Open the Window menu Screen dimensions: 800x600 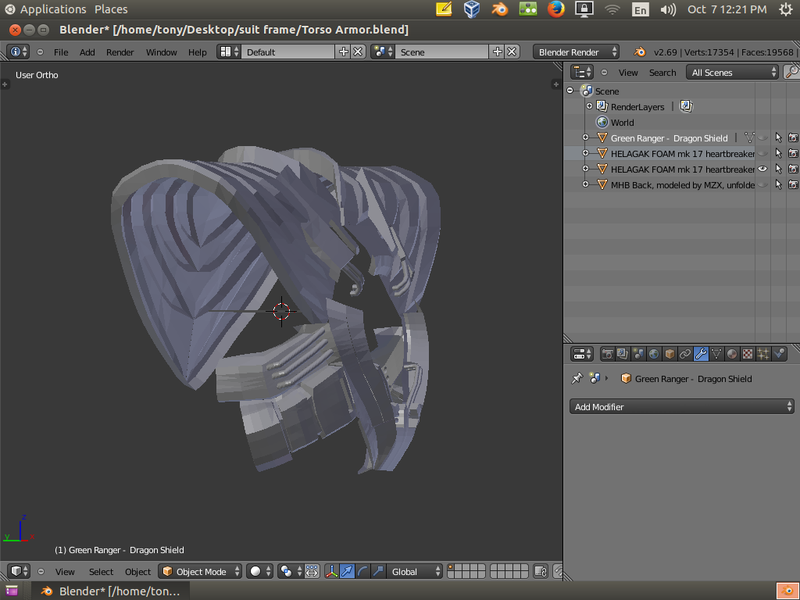point(161,52)
